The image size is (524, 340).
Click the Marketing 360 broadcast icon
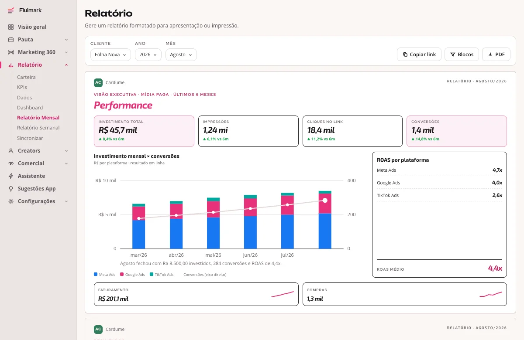tap(11, 52)
